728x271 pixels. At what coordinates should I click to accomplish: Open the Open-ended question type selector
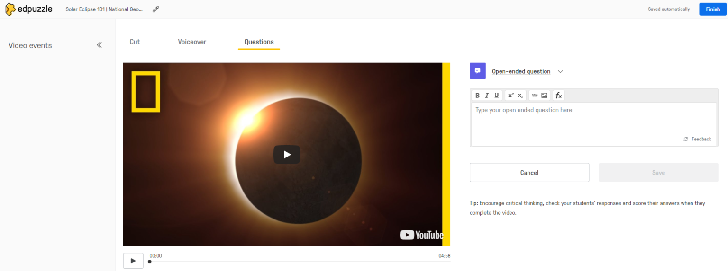pyautogui.click(x=521, y=72)
